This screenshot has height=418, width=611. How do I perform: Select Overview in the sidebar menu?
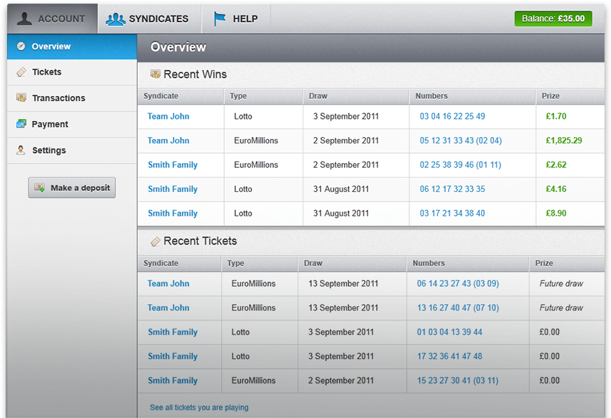[x=72, y=46]
